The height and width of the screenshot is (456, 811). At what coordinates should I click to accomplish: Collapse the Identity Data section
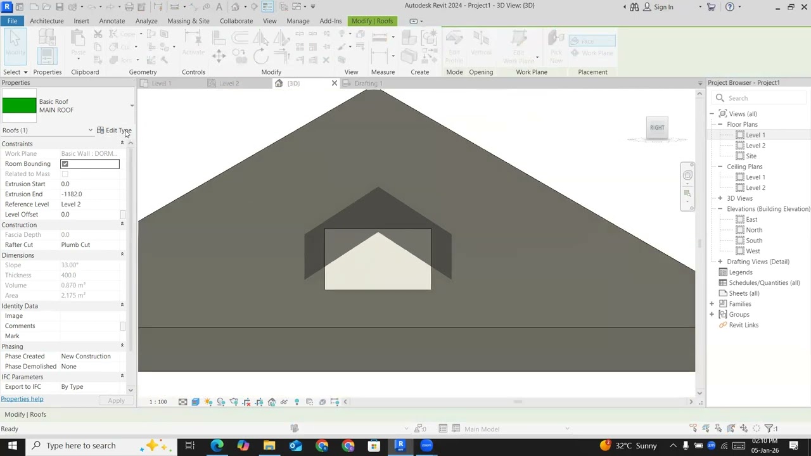coord(122,306)
